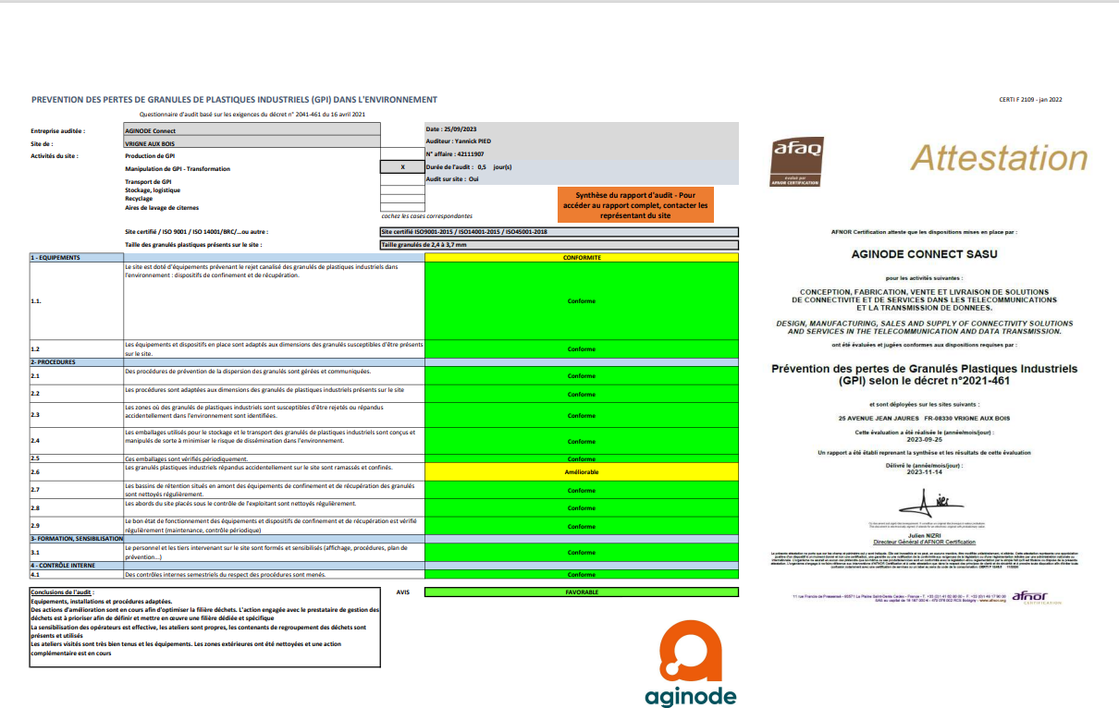Click the Conforme cell for row 2.9

point(582,526)
